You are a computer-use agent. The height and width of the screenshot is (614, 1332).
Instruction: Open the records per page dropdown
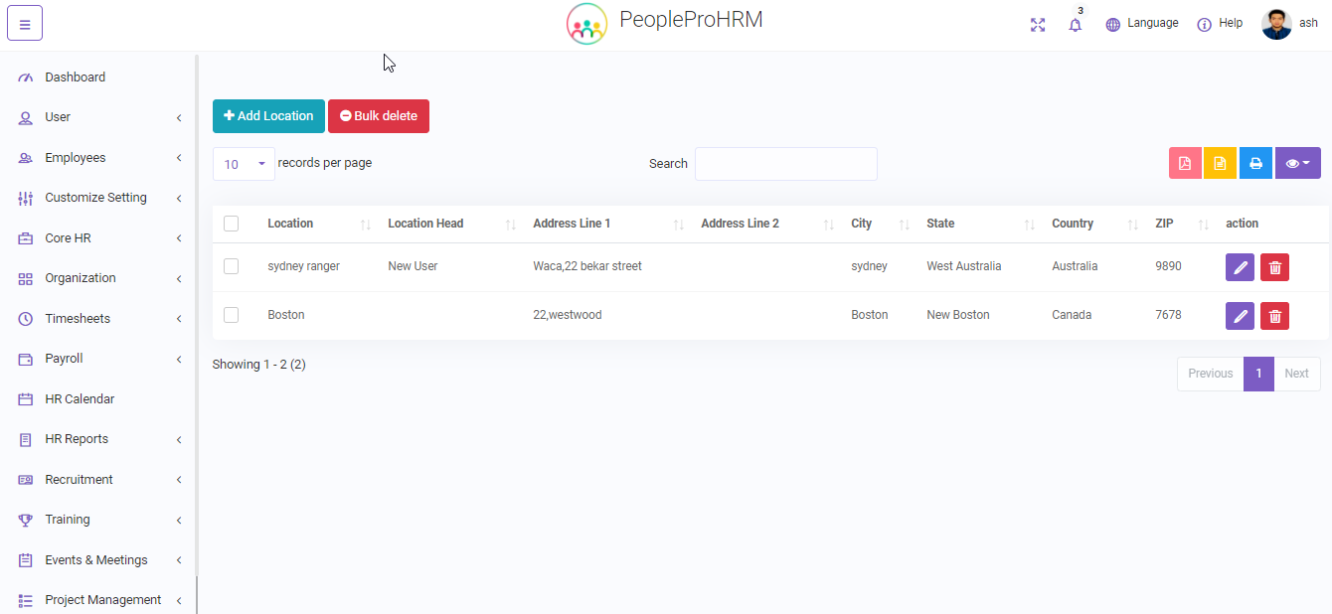(244, 164)
